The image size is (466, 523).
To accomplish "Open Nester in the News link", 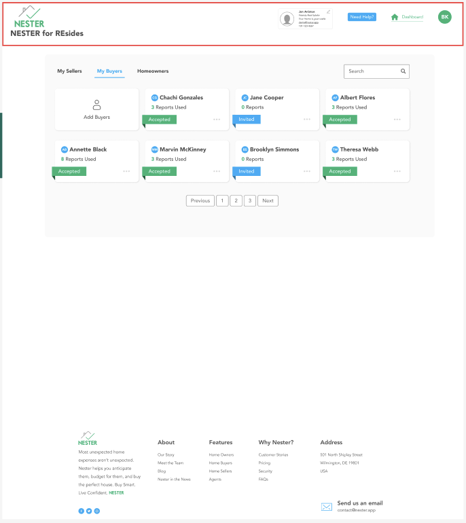I will coord(174,480).
